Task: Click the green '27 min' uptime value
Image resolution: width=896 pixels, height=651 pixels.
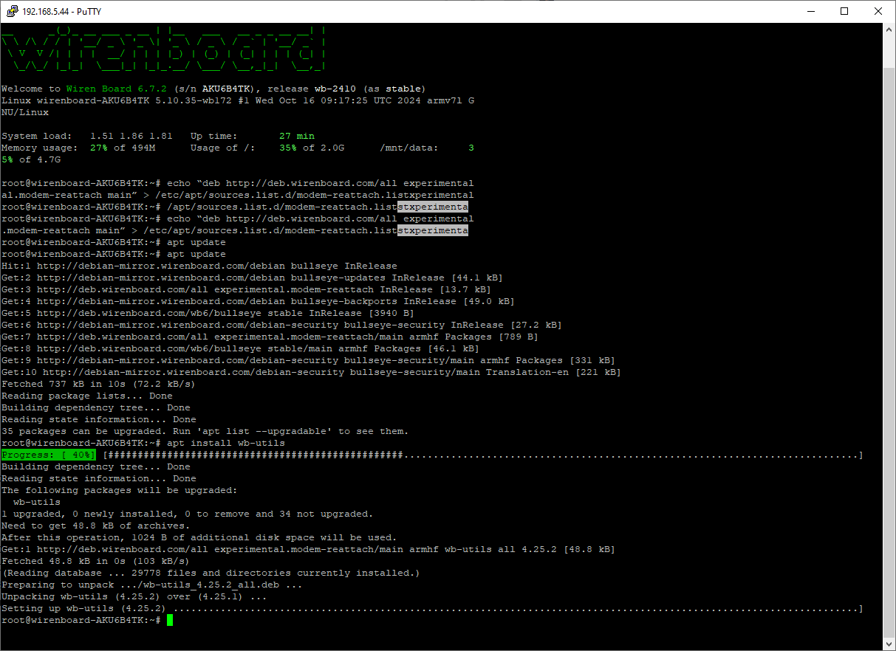Action: tap(296, 136)
